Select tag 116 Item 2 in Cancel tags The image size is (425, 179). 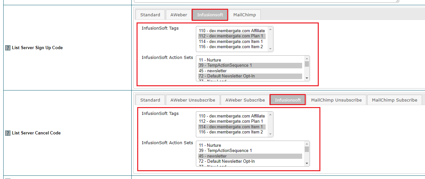(x=232, y=132)
